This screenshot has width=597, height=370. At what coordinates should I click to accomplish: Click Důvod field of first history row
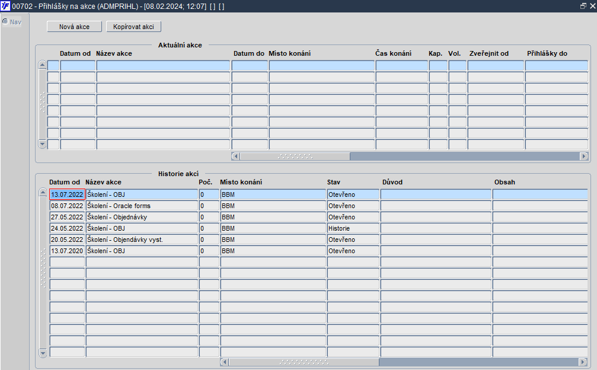coord(436,194)
